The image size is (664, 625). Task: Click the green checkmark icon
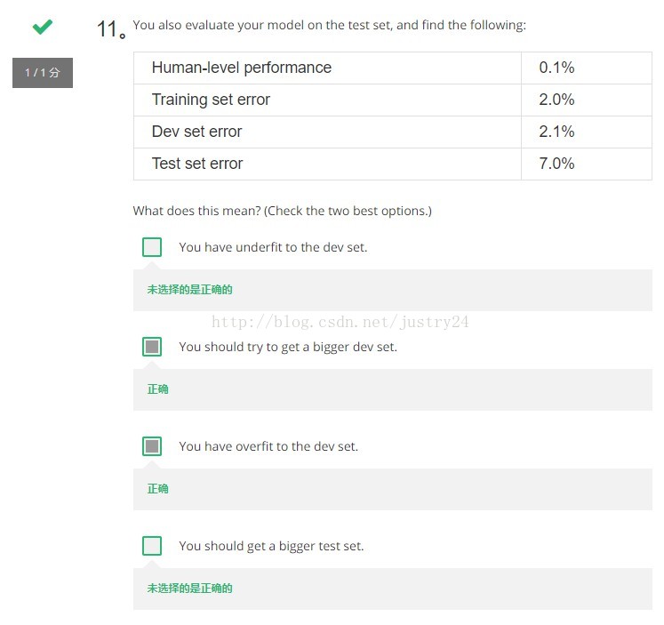pyautogui.click(x=43, y=27)
